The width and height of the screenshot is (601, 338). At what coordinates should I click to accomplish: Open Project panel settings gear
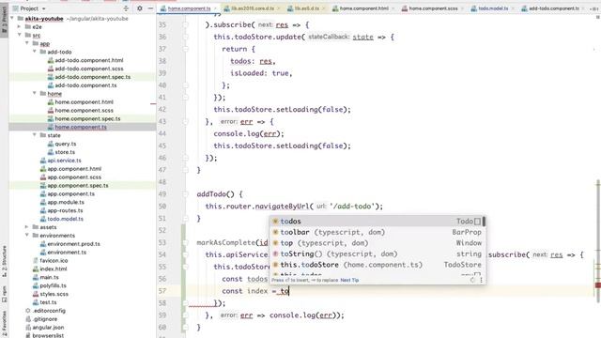pyautogui.click(x=140, y=8)
